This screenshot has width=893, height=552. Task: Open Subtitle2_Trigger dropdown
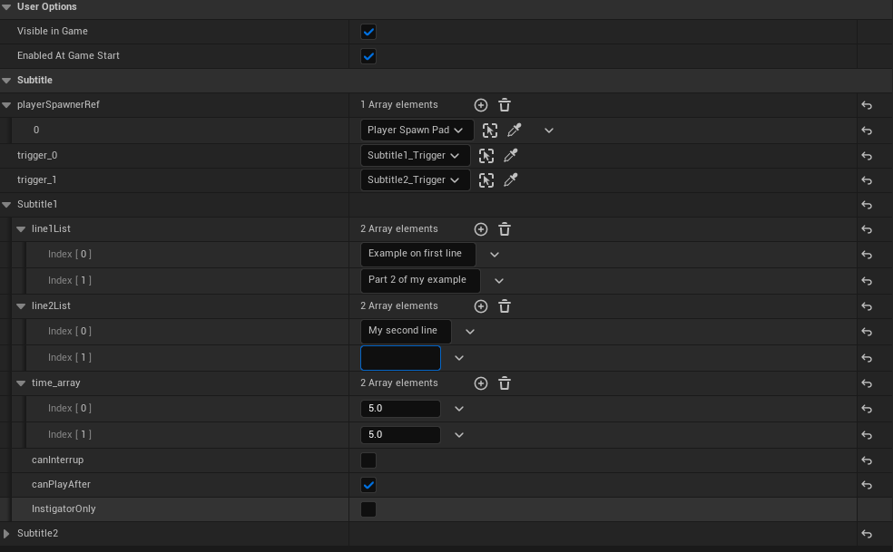click(415, 179)
